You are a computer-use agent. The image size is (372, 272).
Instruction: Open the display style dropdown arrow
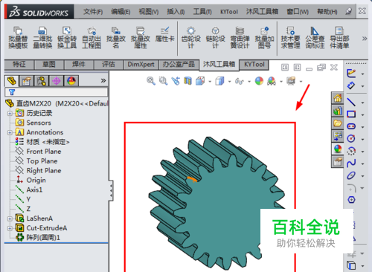(x=229, y=82)
